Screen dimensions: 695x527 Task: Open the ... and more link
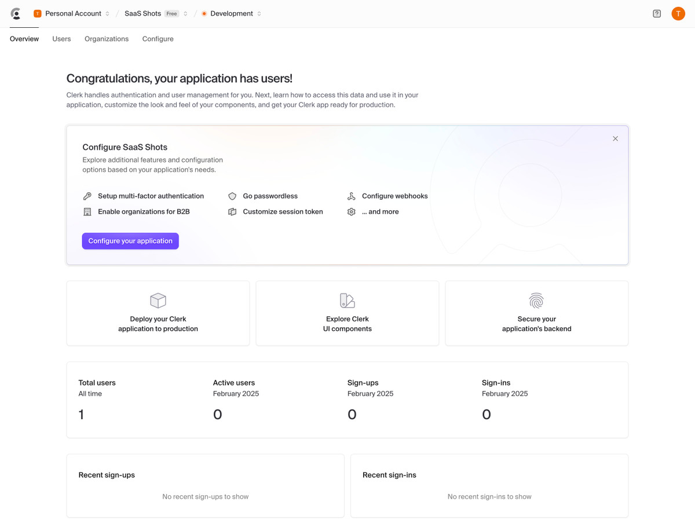381,212
